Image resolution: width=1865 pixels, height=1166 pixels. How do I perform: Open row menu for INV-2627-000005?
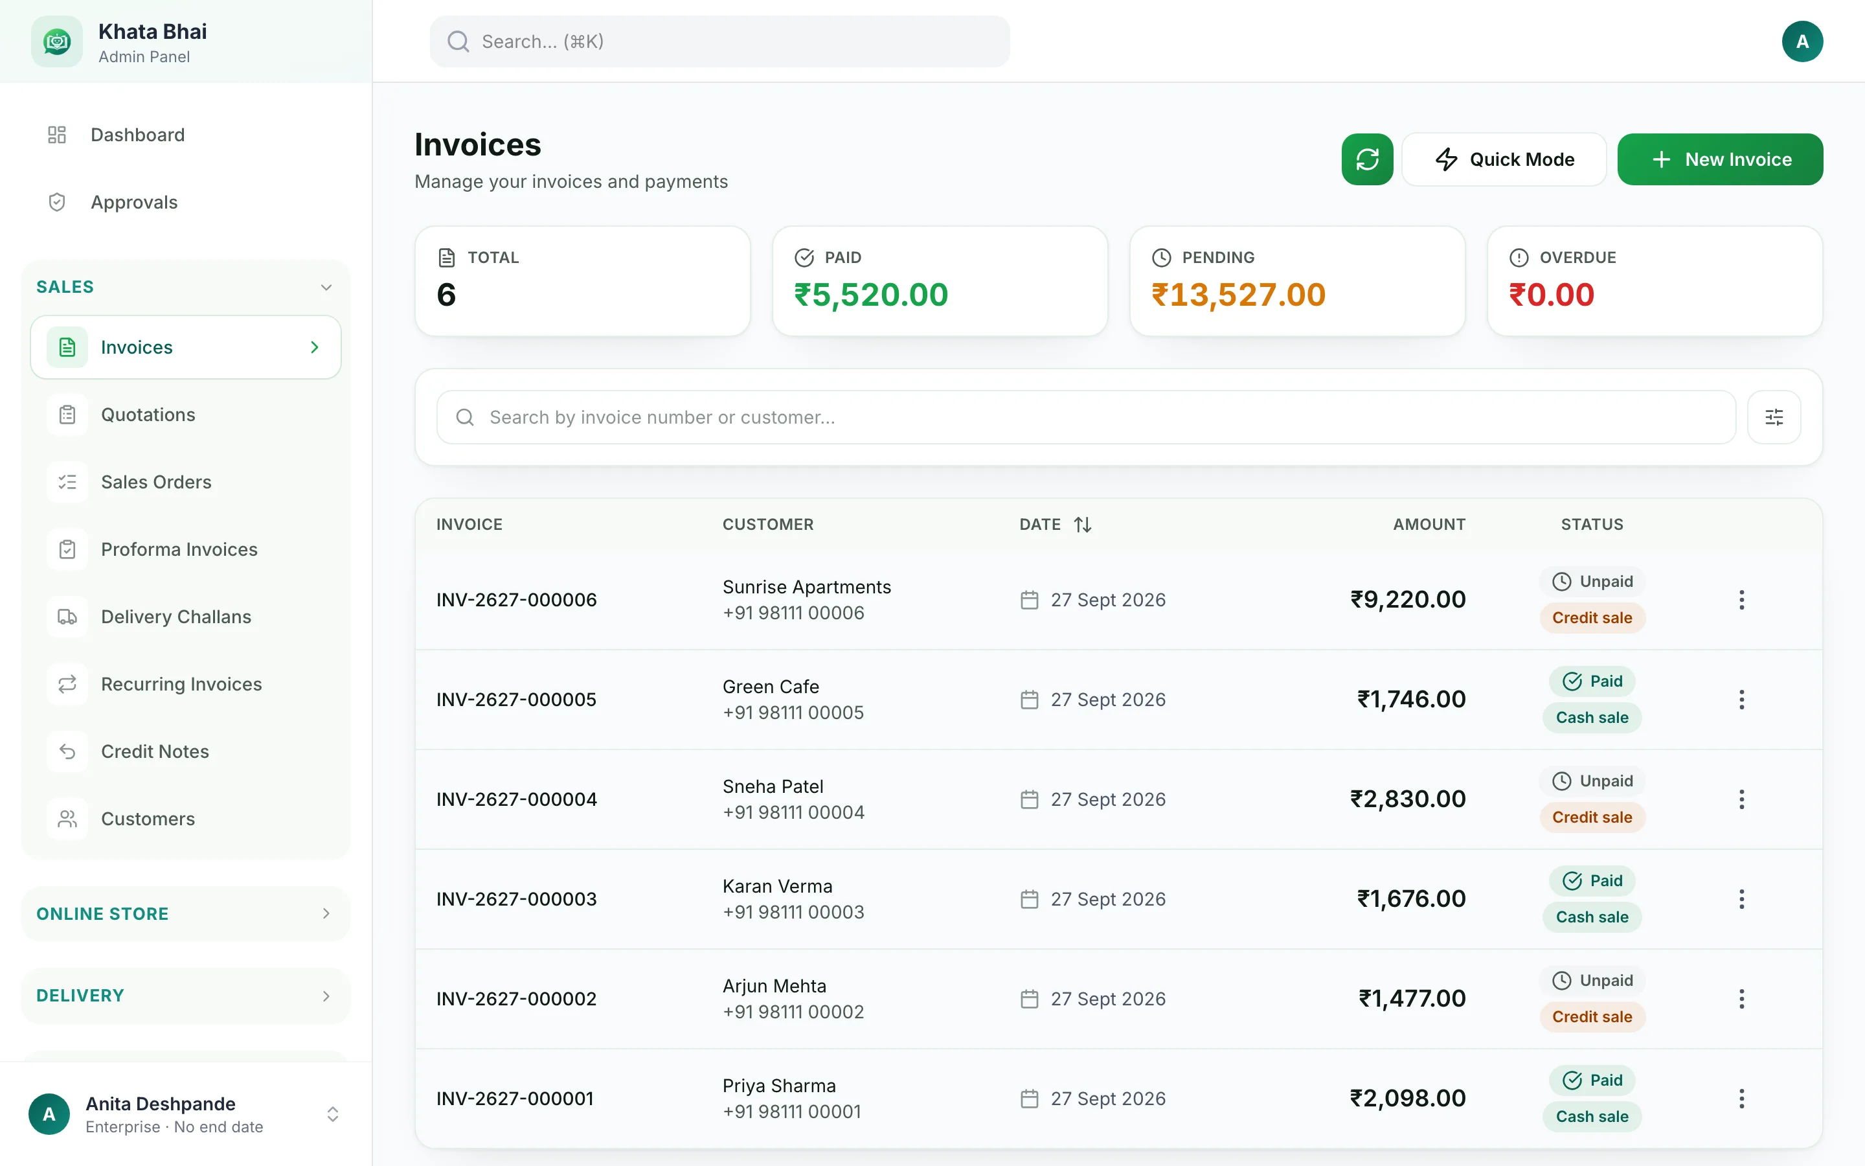tap(1742, 700)
